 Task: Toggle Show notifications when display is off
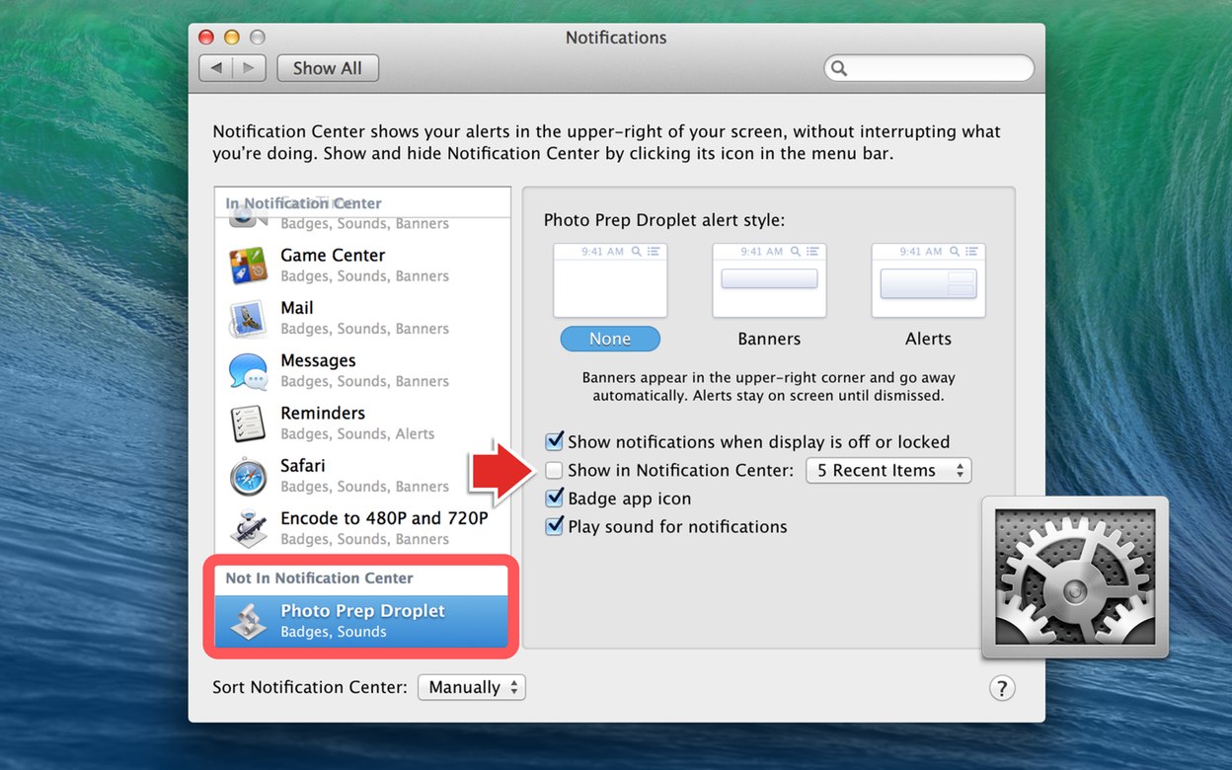point(555,441)
